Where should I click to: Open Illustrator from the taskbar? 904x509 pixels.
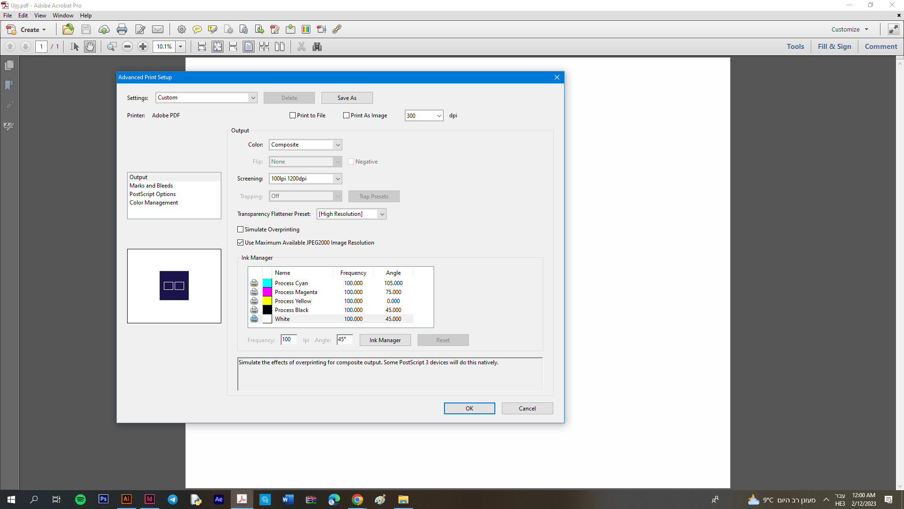pos(126,499)
